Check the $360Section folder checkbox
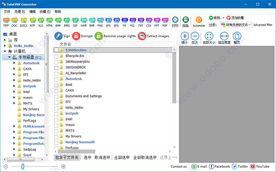The height and width of the screenshot is (172, 276). point(56,50)
